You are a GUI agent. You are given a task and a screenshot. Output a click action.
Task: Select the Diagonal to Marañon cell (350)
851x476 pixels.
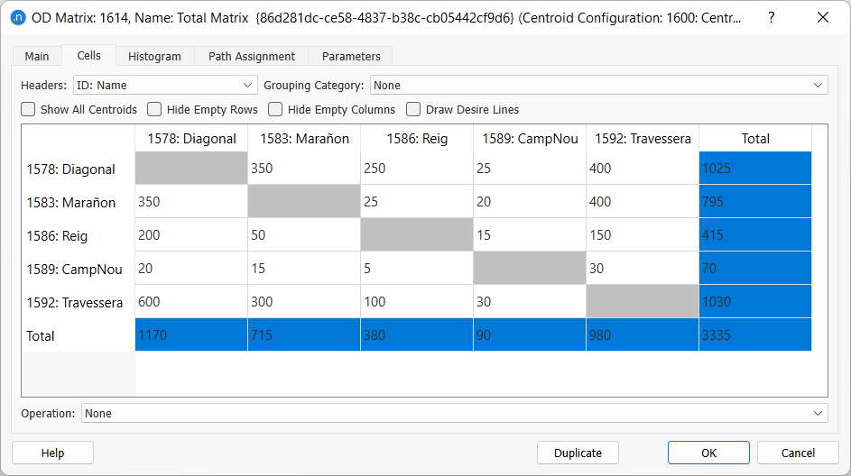(303, 169)
